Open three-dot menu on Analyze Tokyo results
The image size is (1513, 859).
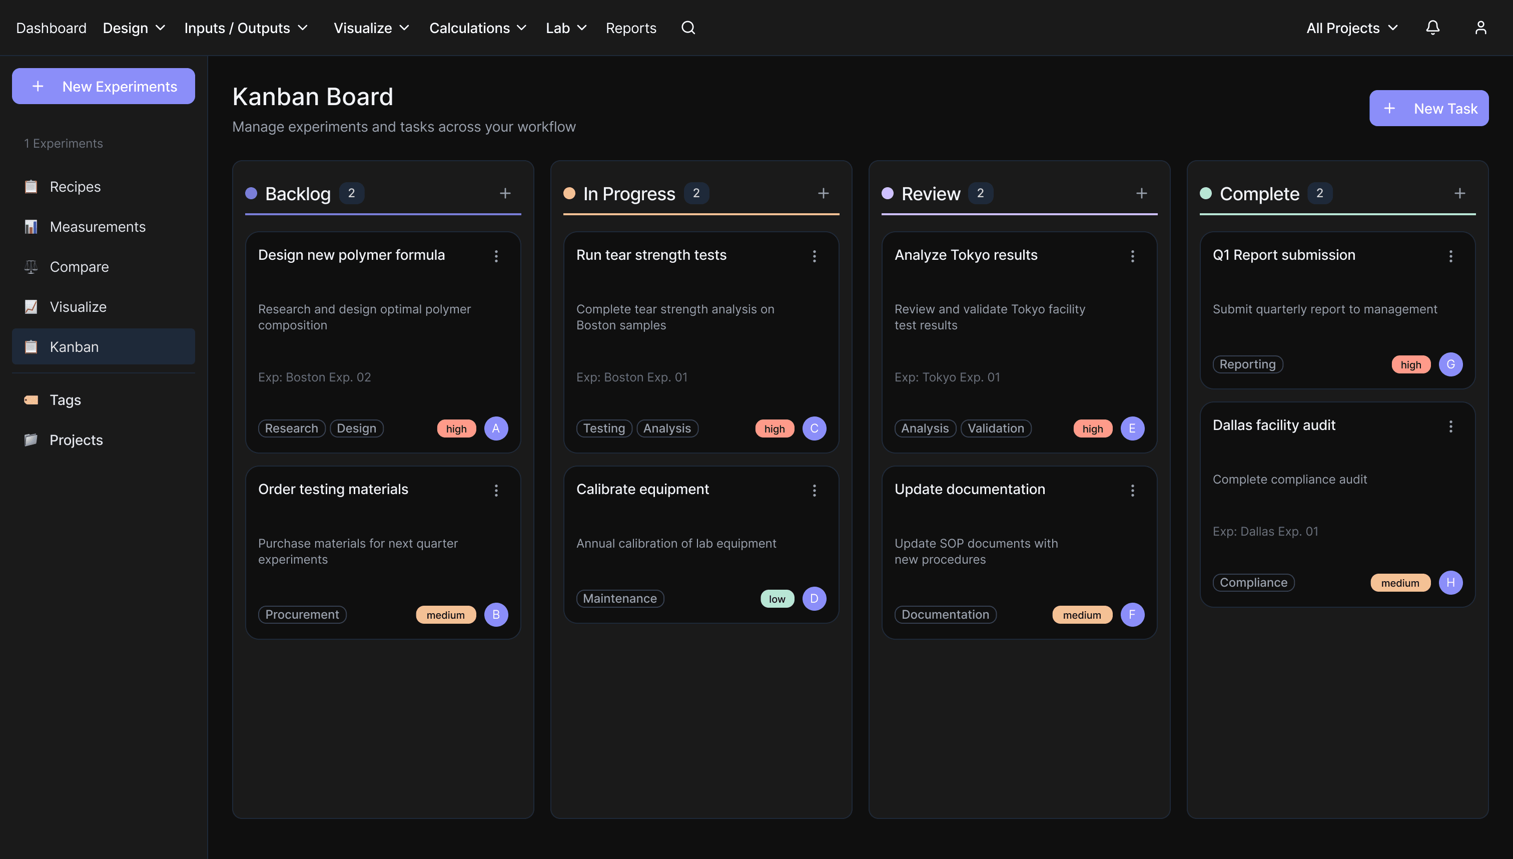[x=1132, y=256]
